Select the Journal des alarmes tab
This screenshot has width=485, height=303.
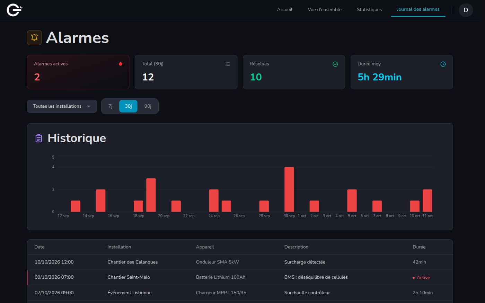coord(418,9)
